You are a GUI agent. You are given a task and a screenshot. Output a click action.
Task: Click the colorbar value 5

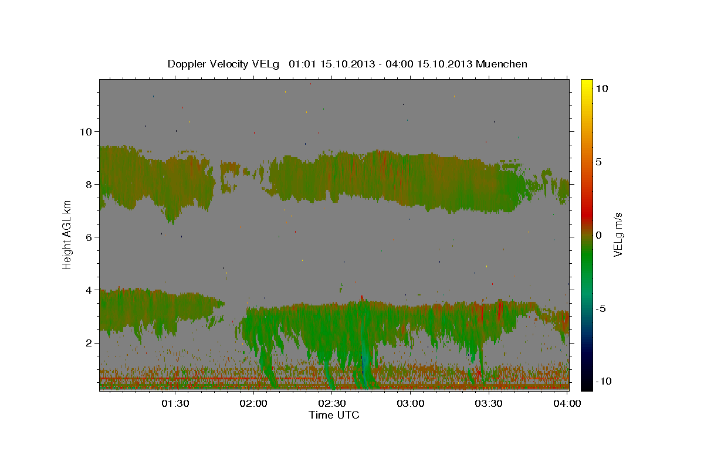598,161
